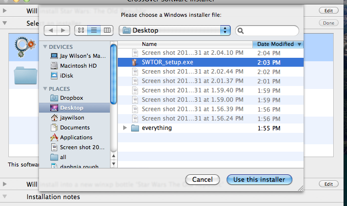Expand 'Will install' triangle at top, CrossOver
The width and height of the screenshot is (347, 206).
pos(4,11)
